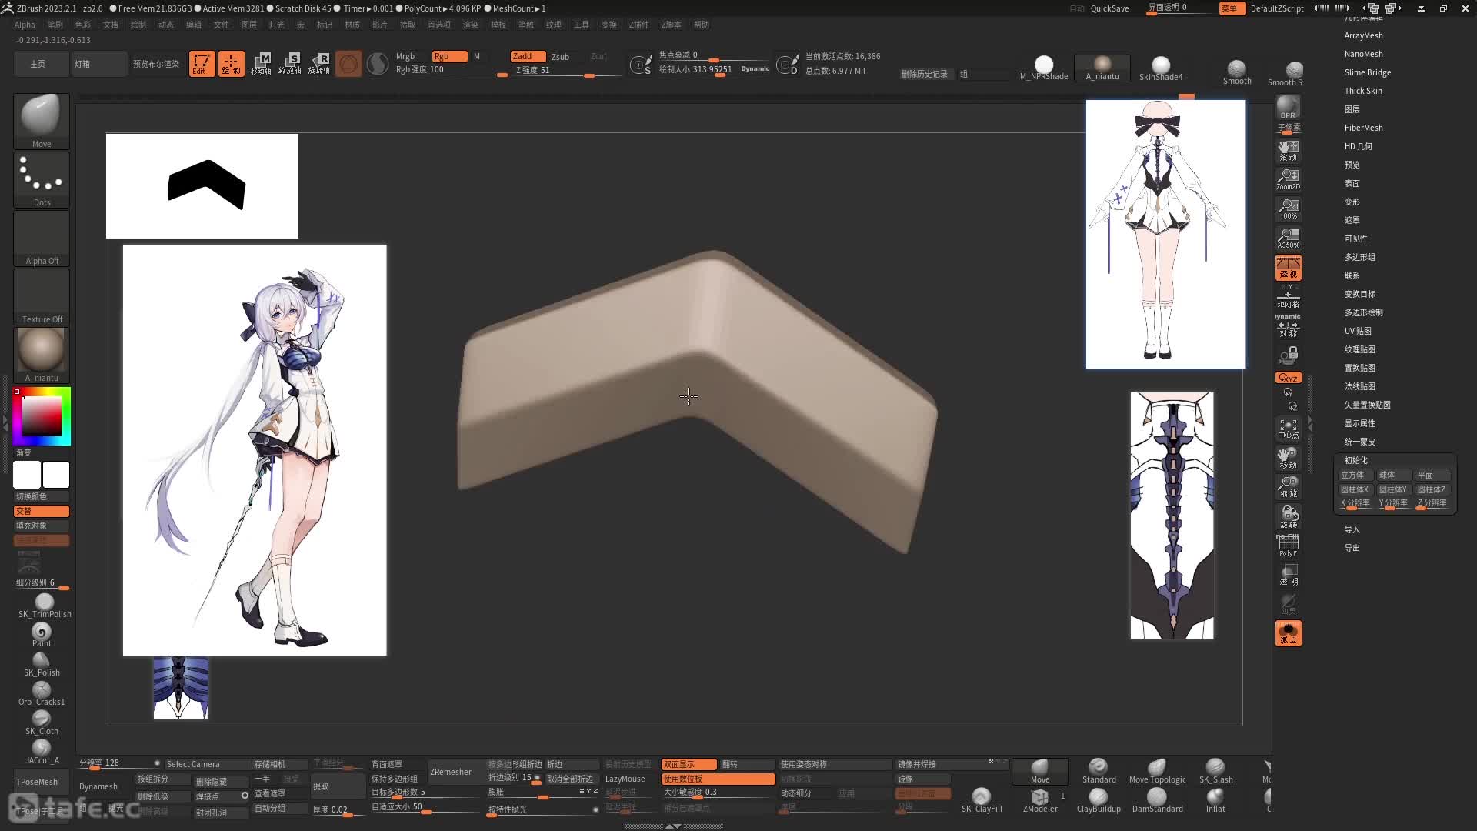This screenshot has height=831, width=1477.
Task: Adjust the Z强度 51 intensity slider
Action: pyautogui.click(x=567, y=70)
